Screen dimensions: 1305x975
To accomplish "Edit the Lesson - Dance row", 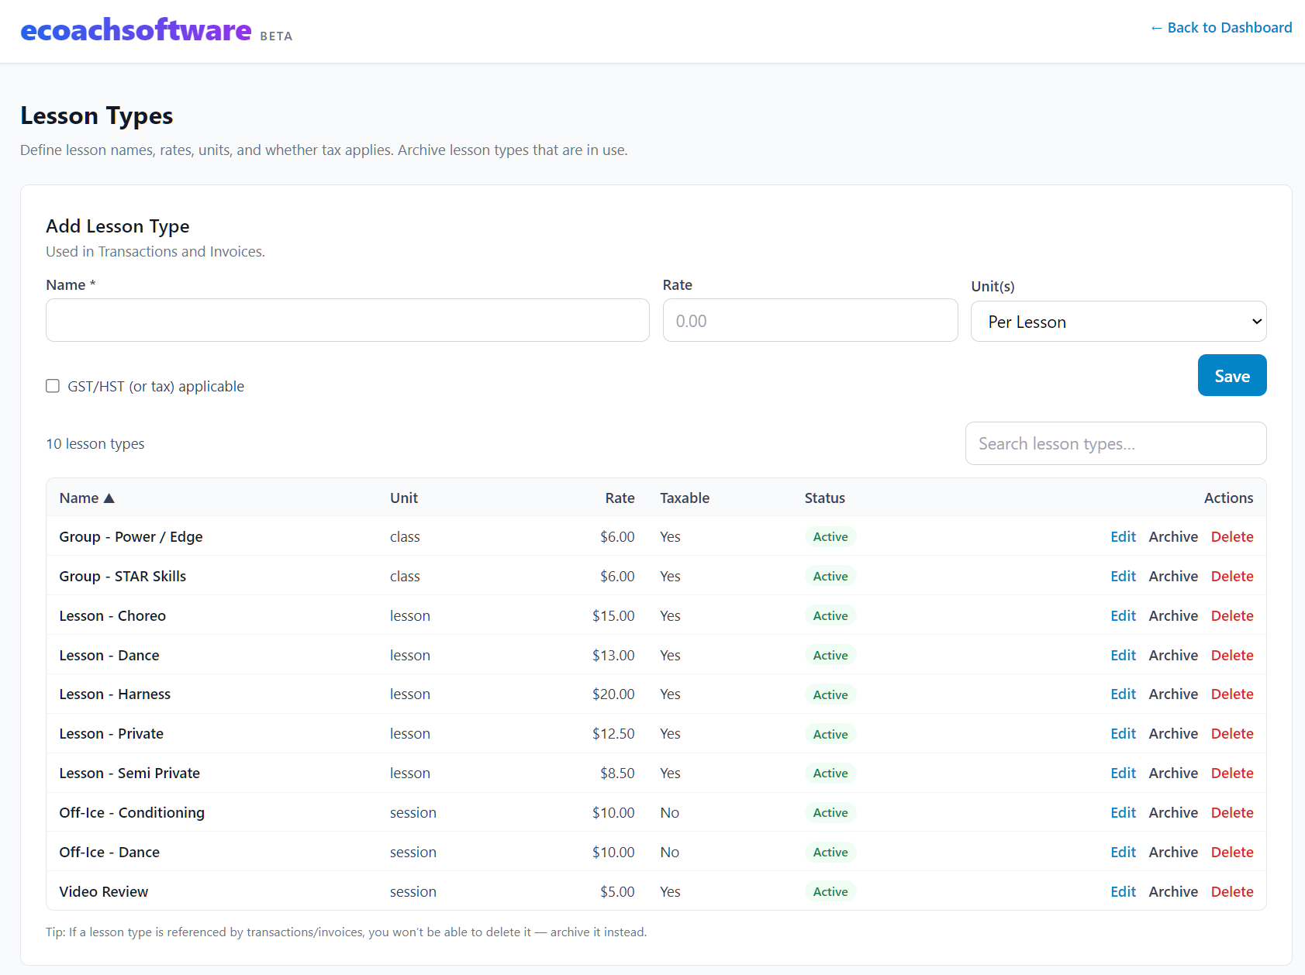I will pyautogui.click(x=1122, y=656).
